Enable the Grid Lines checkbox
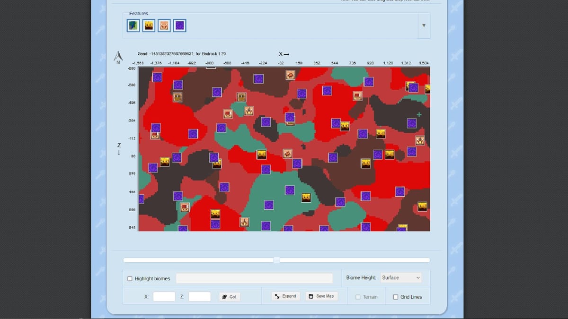This screenshot has width=568, height=319. (x=395, y=297)
